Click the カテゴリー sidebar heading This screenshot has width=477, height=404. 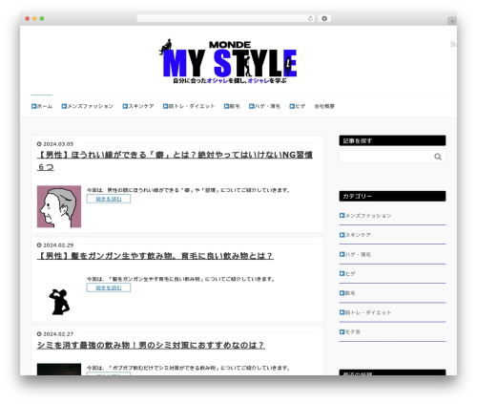pos(392,196)
